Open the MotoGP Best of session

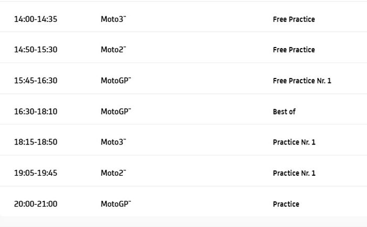point(284,111)
